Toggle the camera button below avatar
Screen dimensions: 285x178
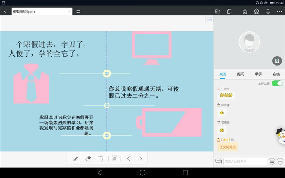(x=277, y=61)
